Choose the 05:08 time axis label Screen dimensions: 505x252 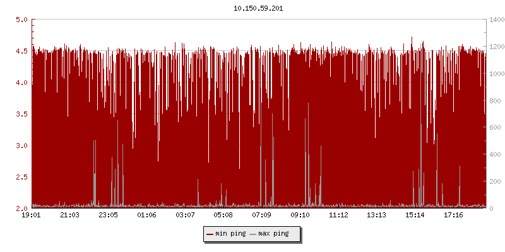(223, 215)
